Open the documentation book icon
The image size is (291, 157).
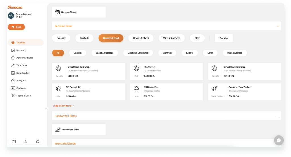click(14, 142)
